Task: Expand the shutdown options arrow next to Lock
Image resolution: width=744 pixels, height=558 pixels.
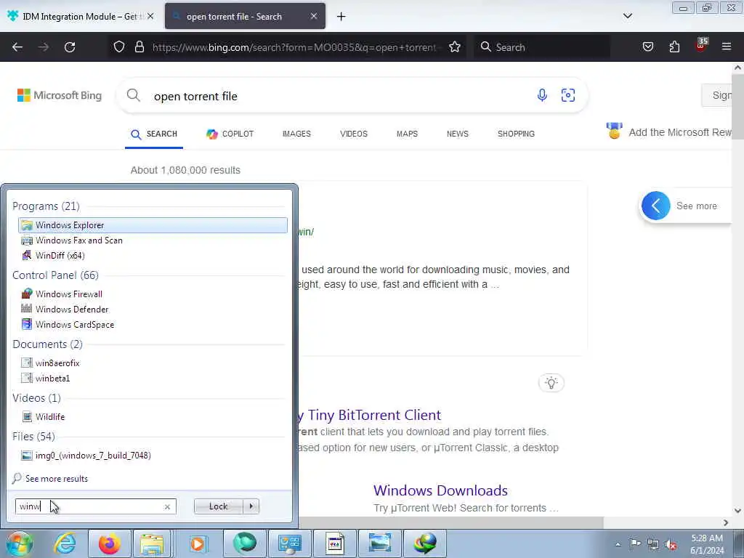Action: 251,506
